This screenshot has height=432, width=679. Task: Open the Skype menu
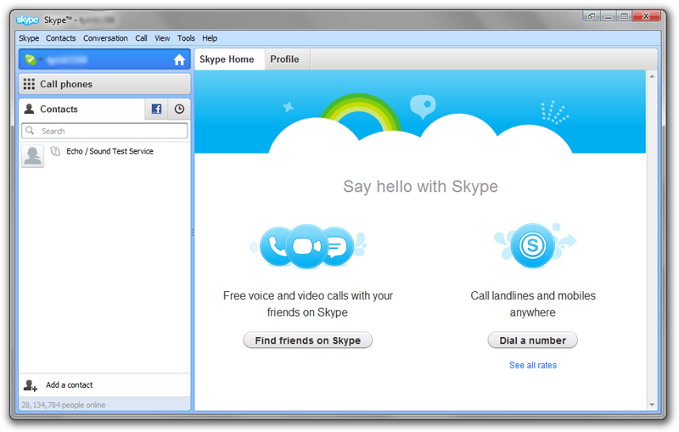point(29,38)
